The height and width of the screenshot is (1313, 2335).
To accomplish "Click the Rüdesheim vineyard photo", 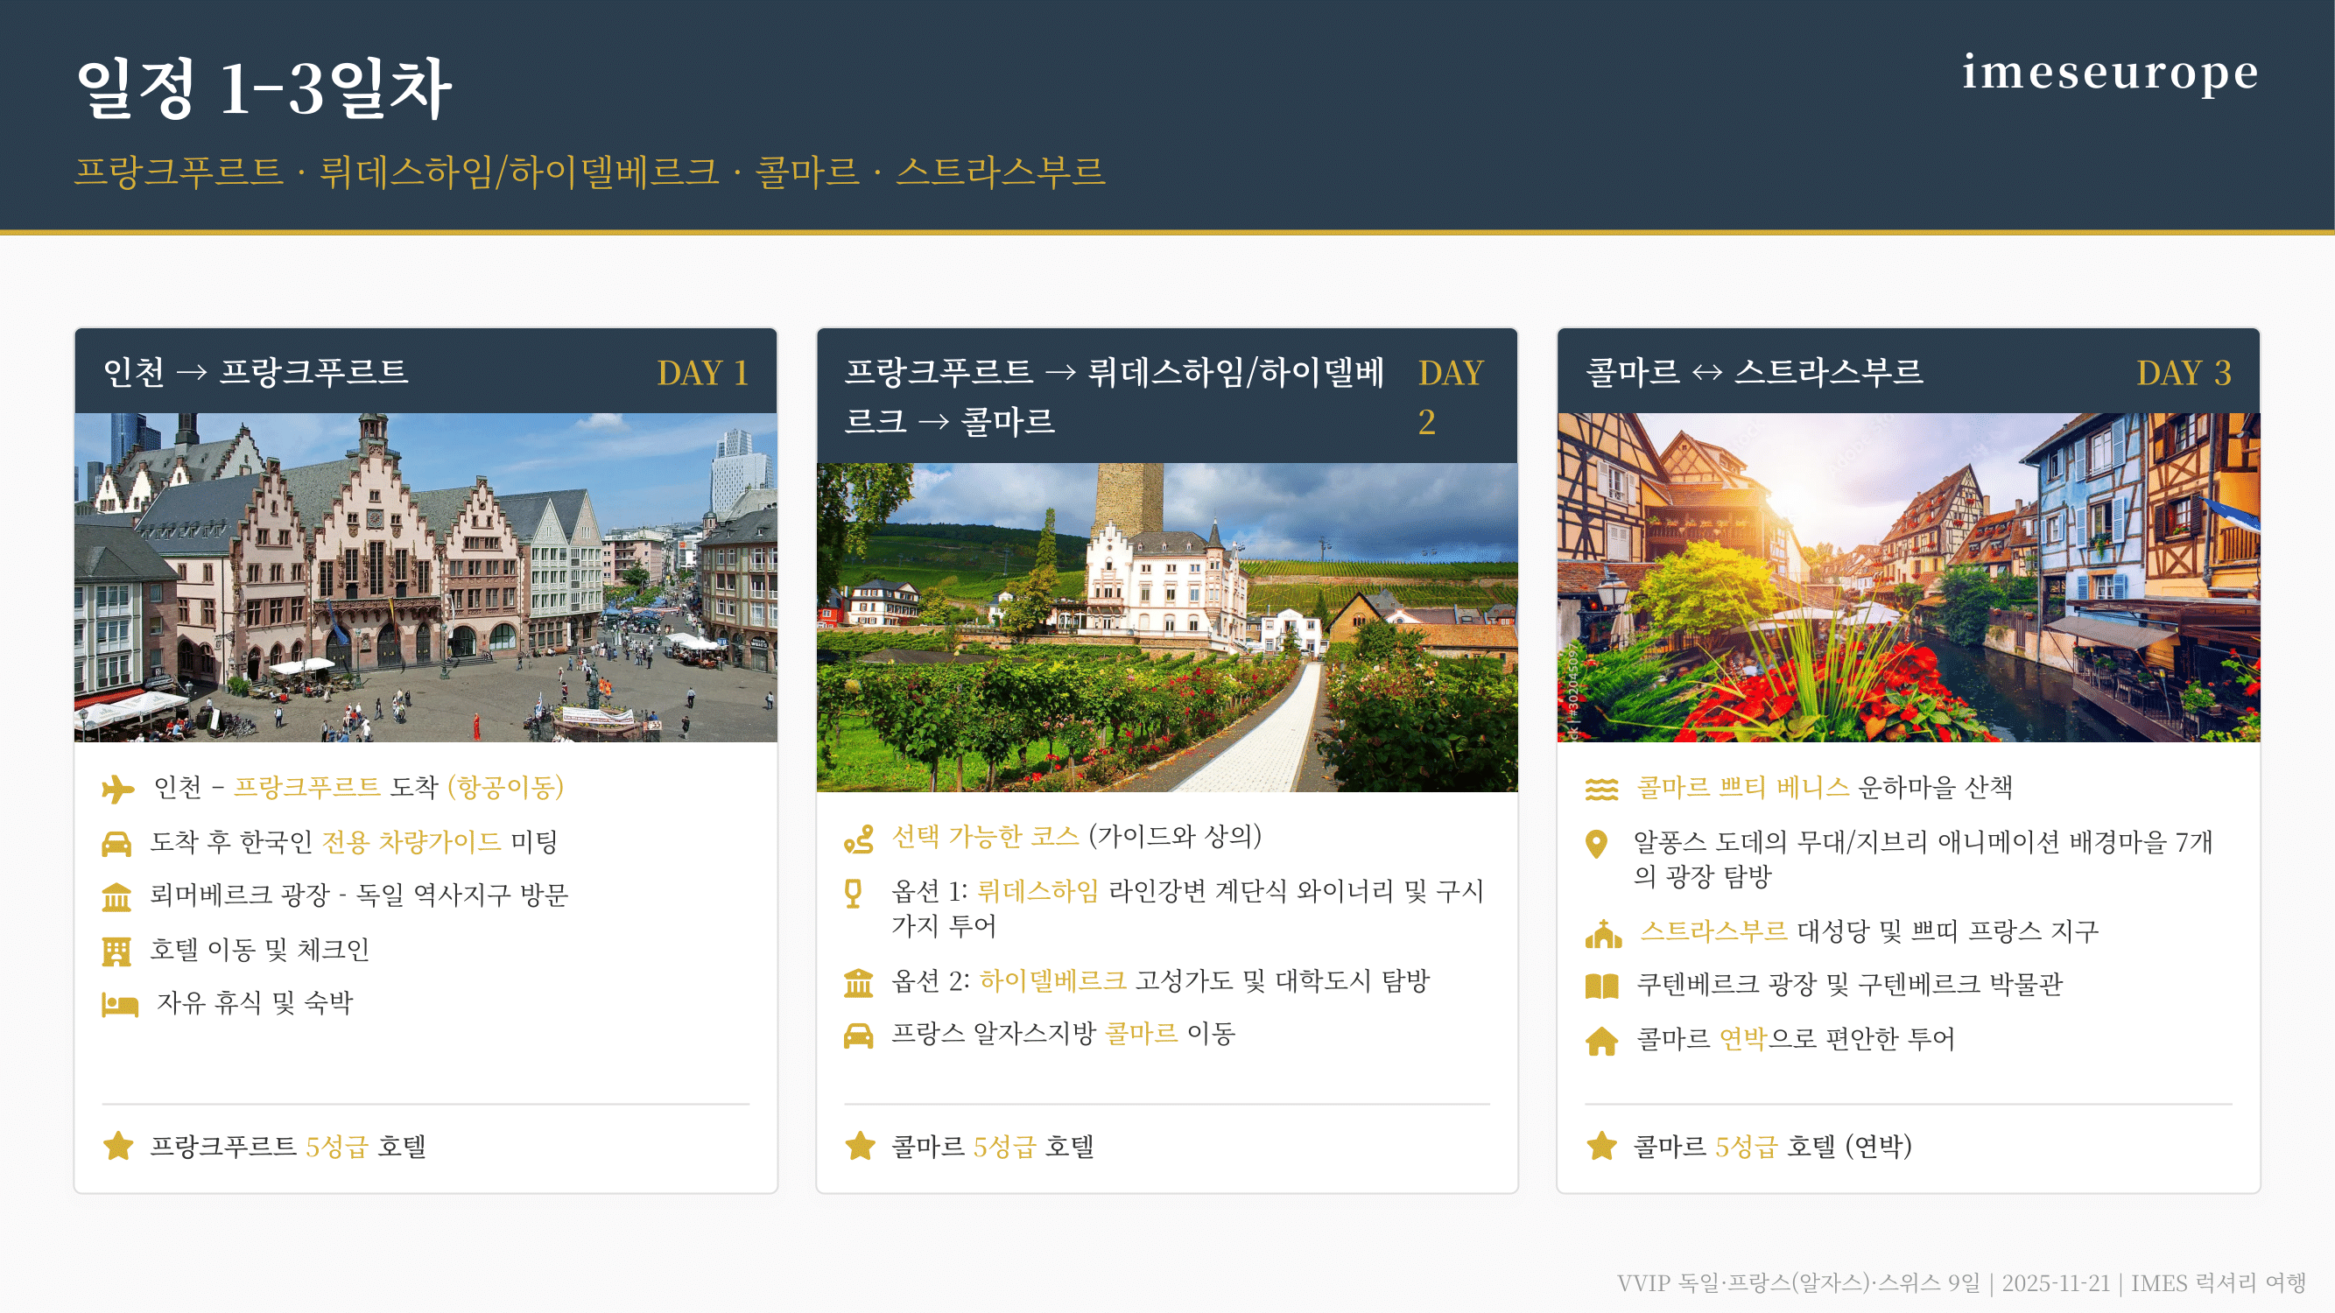I will coord(1166,627).
